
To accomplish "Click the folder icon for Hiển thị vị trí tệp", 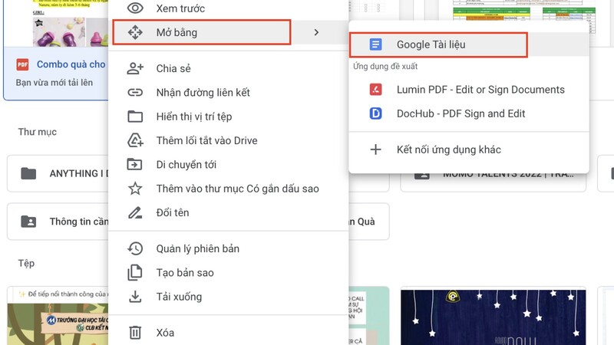I will (x=135, y=117).
